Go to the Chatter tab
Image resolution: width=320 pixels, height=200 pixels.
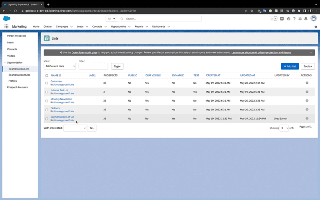coord(48,26)
